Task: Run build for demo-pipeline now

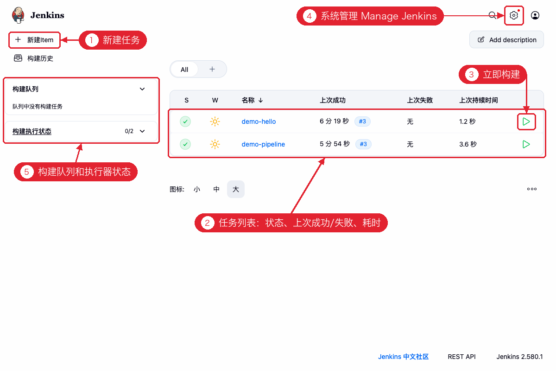Action: 526,144
